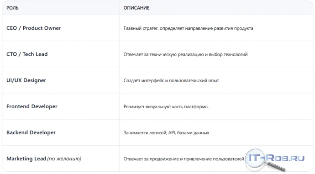Click the word 'Tech Lead' in second row
Image resolution: width=315 pixels, height=174 pixels.
[35, 54]
